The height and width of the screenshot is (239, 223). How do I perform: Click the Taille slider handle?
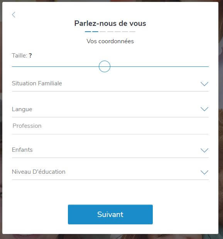[105, 66]
